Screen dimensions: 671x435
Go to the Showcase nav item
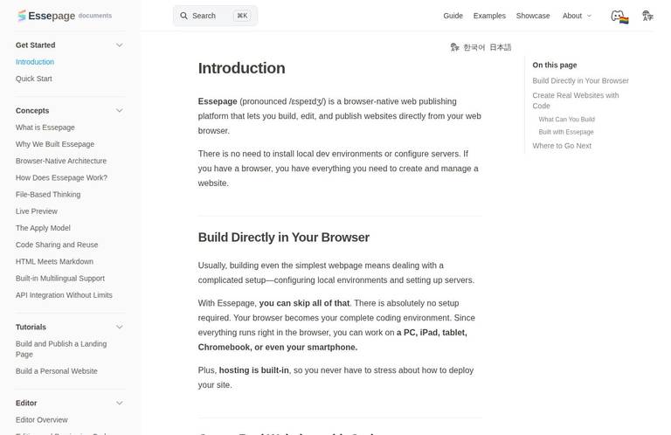click(x=533, y=16)
